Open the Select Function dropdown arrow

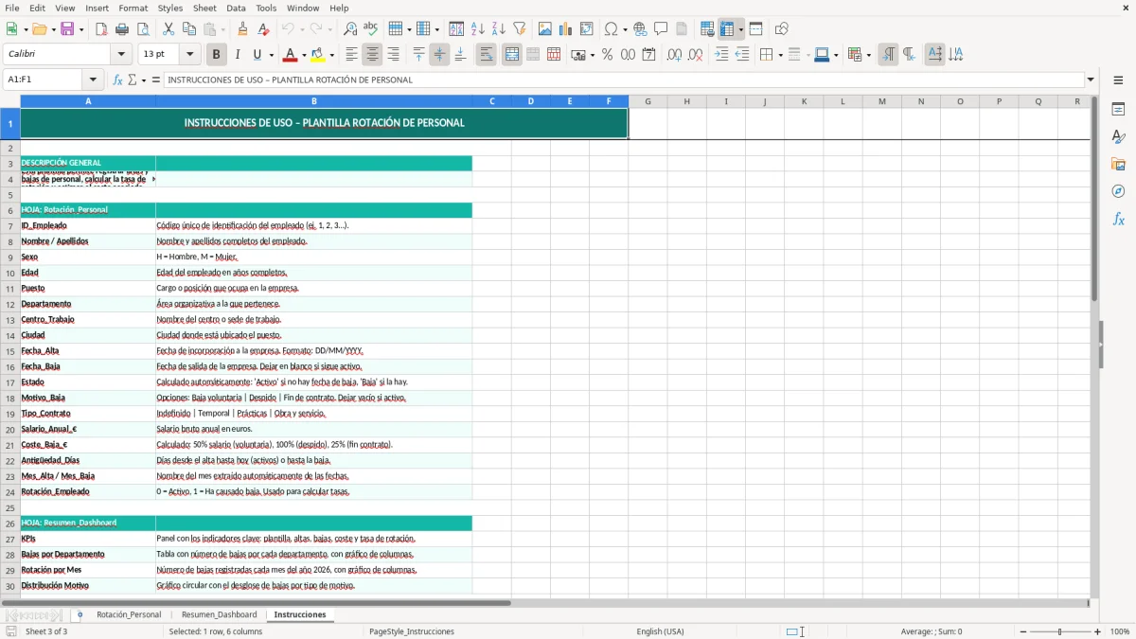tap(144, 80)
